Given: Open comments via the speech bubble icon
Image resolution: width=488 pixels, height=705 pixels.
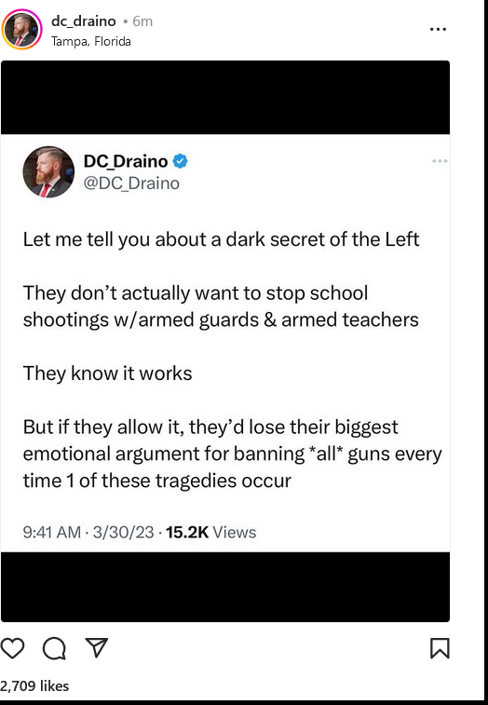Looking at the screenshot, I should [54, 648].
